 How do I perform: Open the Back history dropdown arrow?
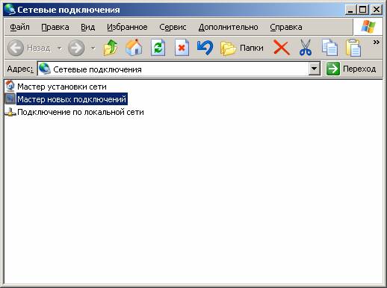(60, 48)
